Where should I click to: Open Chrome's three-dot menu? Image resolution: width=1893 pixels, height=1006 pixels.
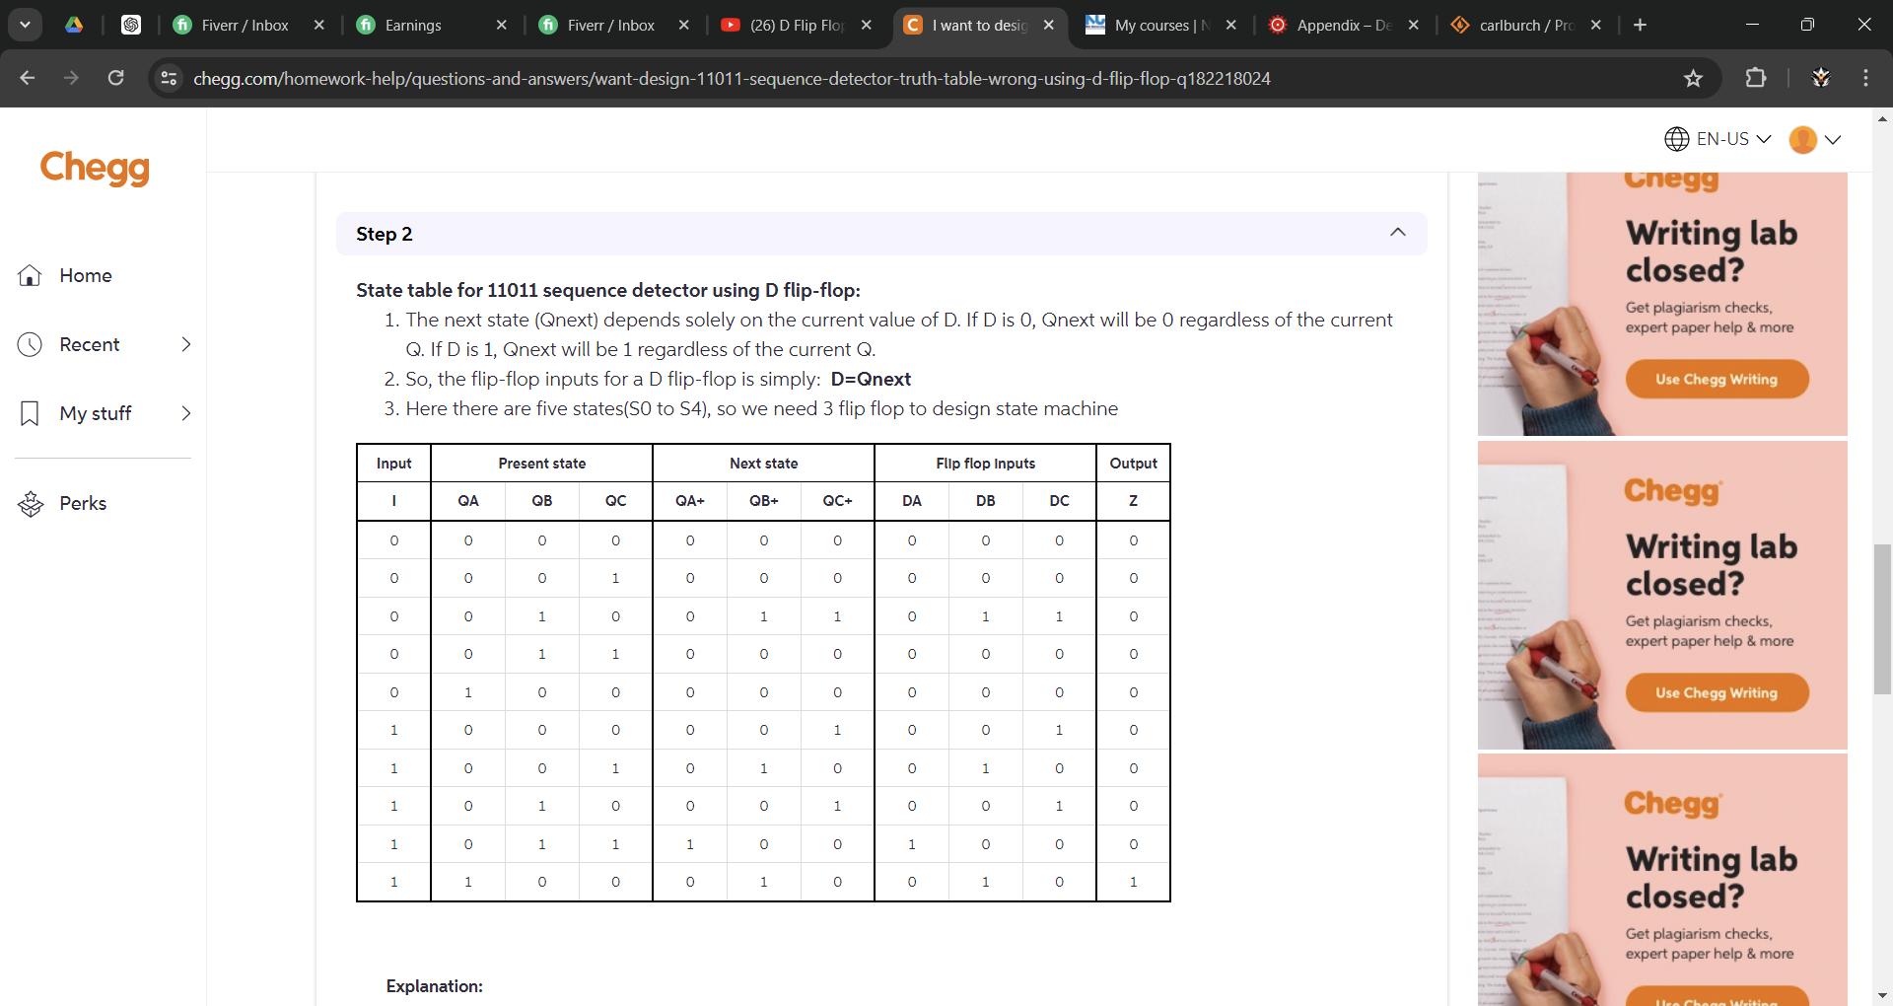pos(1866,78)
